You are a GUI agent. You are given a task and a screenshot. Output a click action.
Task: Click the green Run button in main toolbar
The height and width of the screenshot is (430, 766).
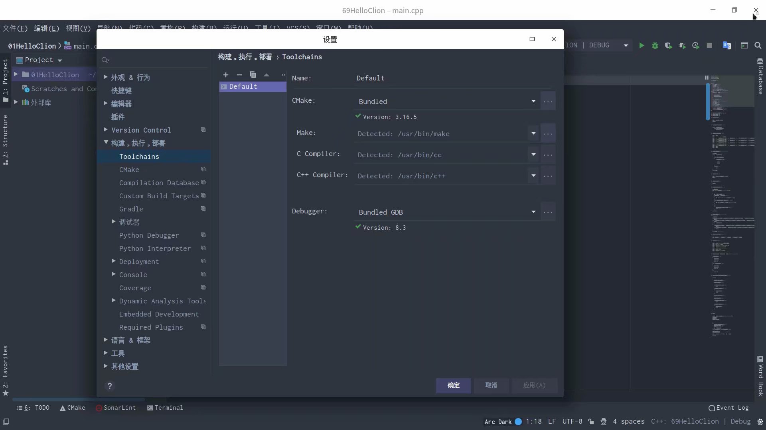(642, 46)
